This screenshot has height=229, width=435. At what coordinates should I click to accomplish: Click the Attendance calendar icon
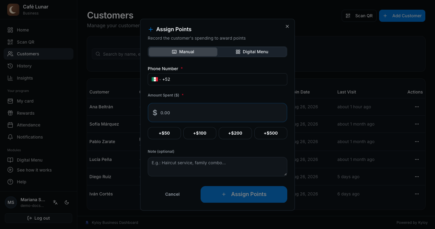[10, 125]
